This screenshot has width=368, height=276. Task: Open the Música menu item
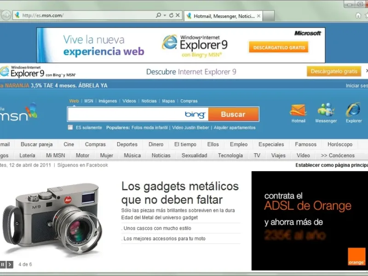132,155
